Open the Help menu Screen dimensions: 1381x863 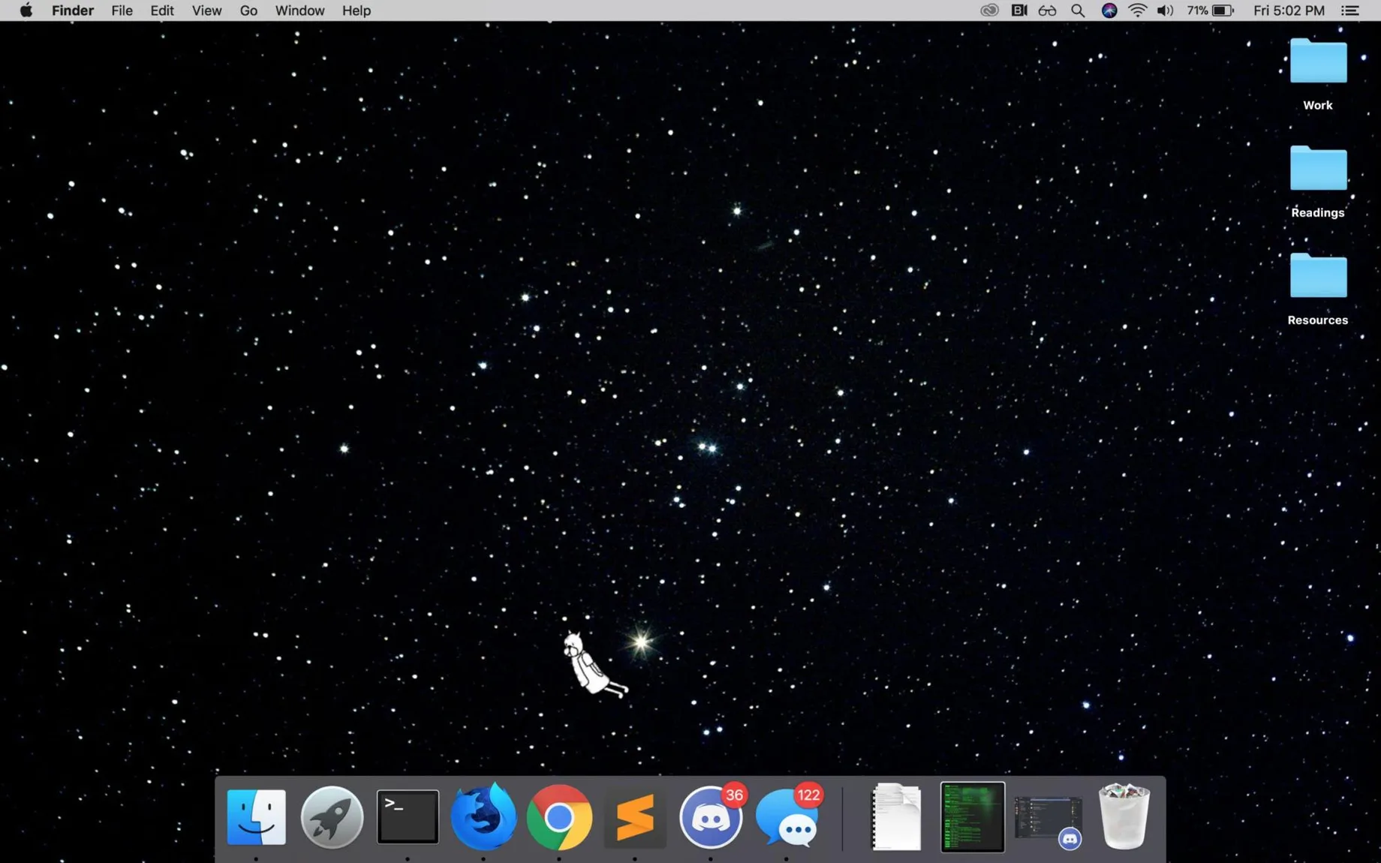click(357, 11)
